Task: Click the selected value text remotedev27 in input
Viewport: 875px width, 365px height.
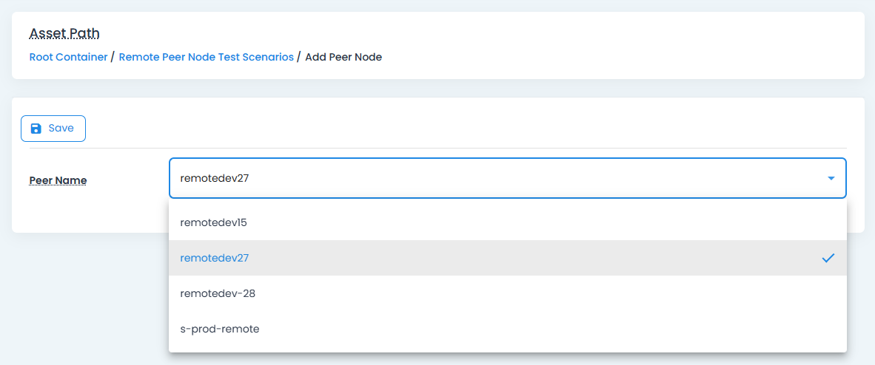Action: [215, 178]
